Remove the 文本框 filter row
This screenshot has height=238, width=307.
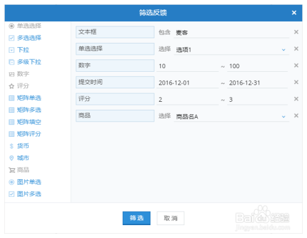tap(296, 32)
